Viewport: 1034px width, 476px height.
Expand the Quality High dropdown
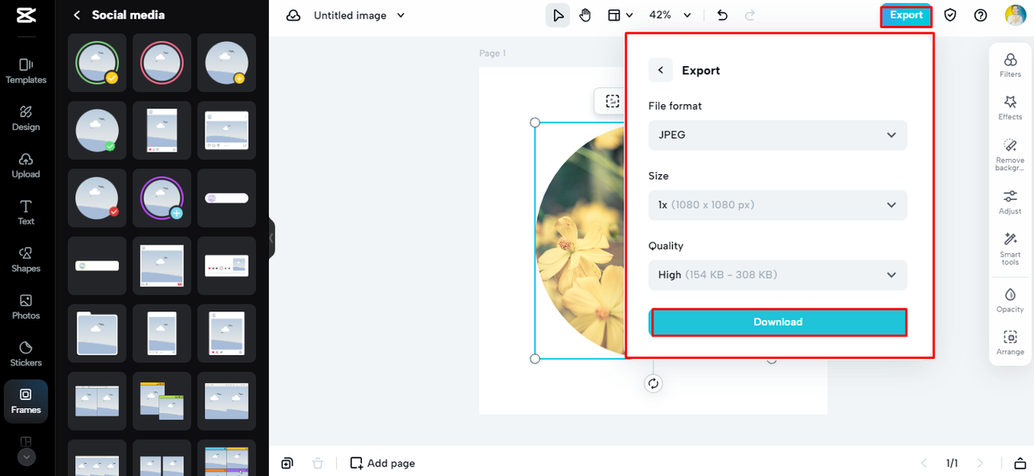click(778, 275)
